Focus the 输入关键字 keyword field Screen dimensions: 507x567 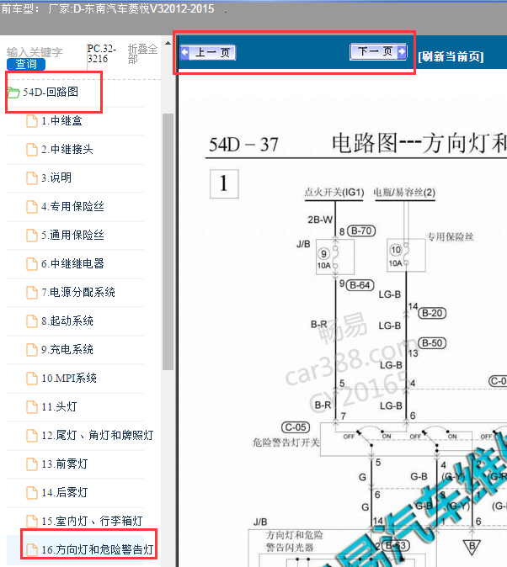click(35, 52)
